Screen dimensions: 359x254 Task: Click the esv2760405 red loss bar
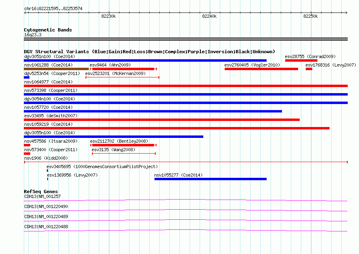[261, 69]
